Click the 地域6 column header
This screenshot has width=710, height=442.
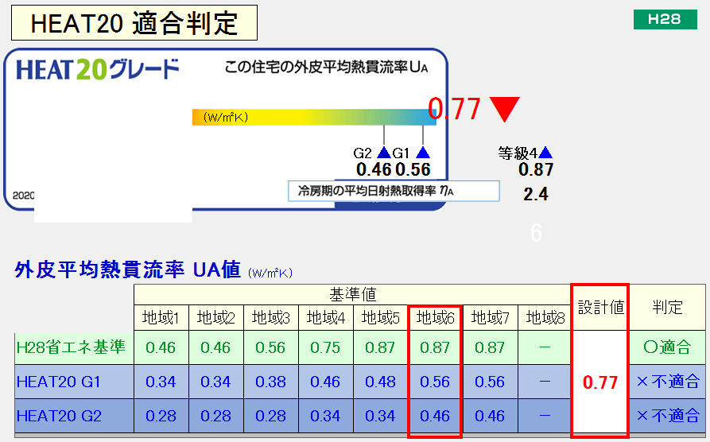[x=435, y=318]
